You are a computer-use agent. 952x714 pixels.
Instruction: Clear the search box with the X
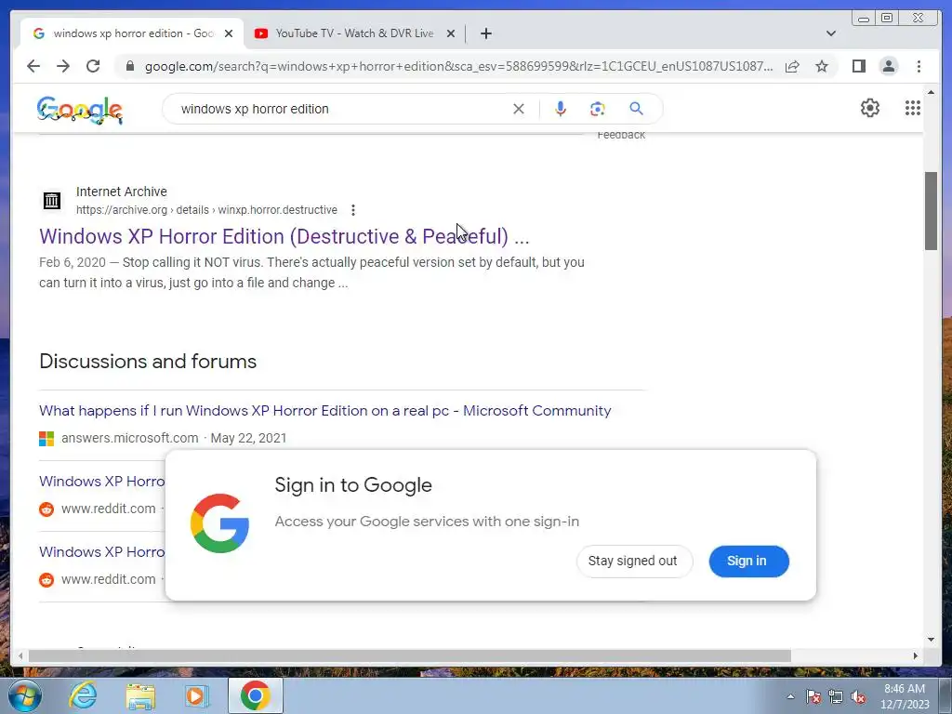519,109
